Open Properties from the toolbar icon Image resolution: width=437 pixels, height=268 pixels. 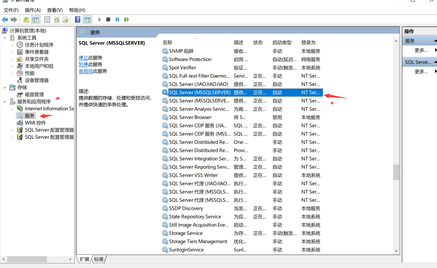47,20
